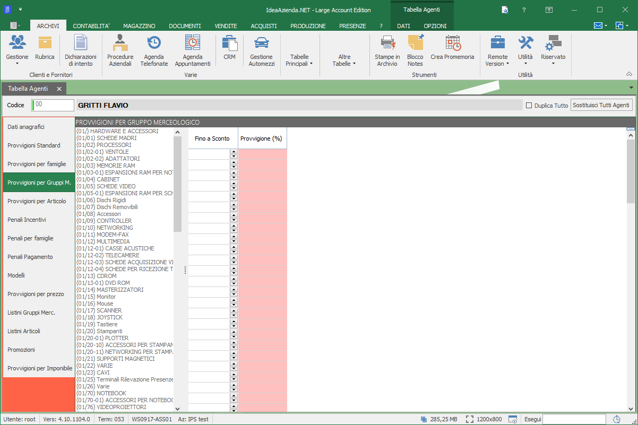The image size is (638, 425).
Task: Open the application file menu icon
Action: coord(15,25)
